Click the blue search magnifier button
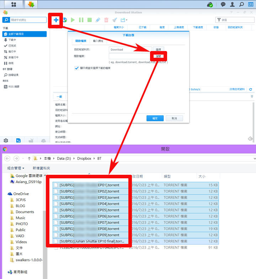This screenshot has height=279, width=256. tap(6, 20)
